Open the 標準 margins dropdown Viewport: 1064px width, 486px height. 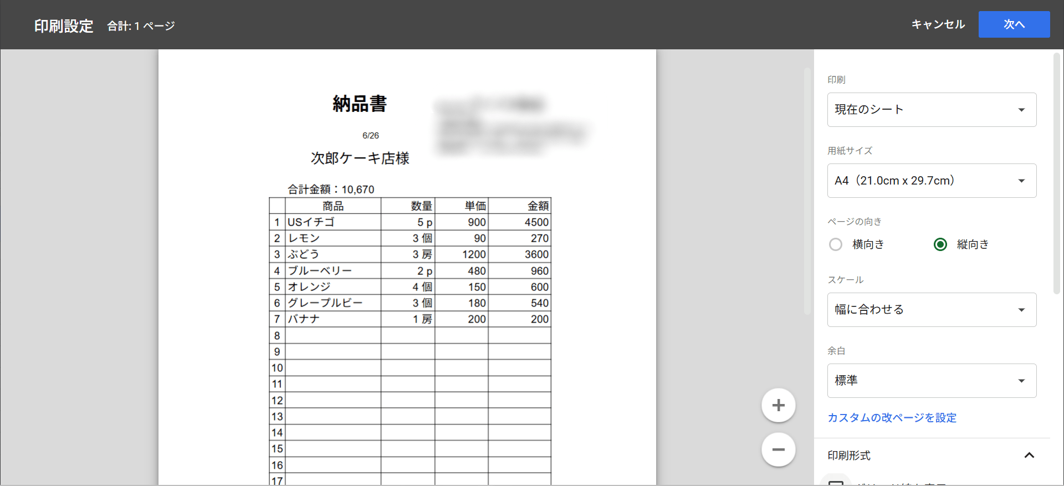click(x=932, y=381)
